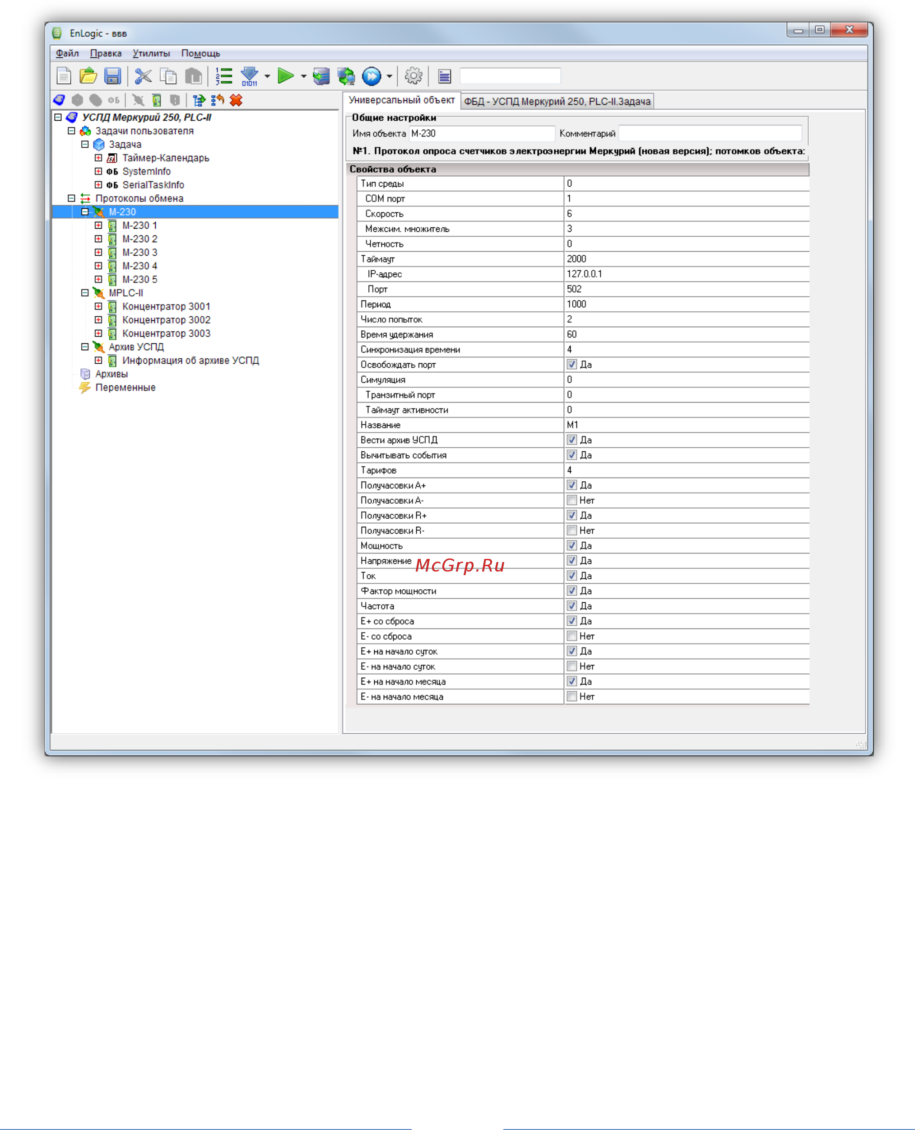Click the green meter icon in tree toolbar
Viewport: 915px width, 1130px height.
coord(157,100)
